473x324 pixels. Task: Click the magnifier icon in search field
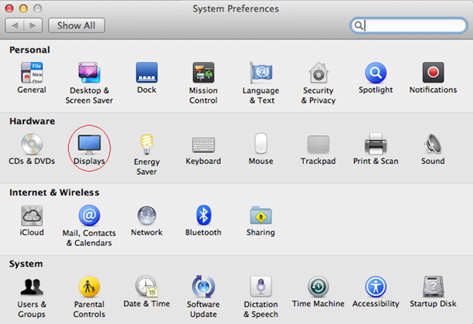click(358, 26)
